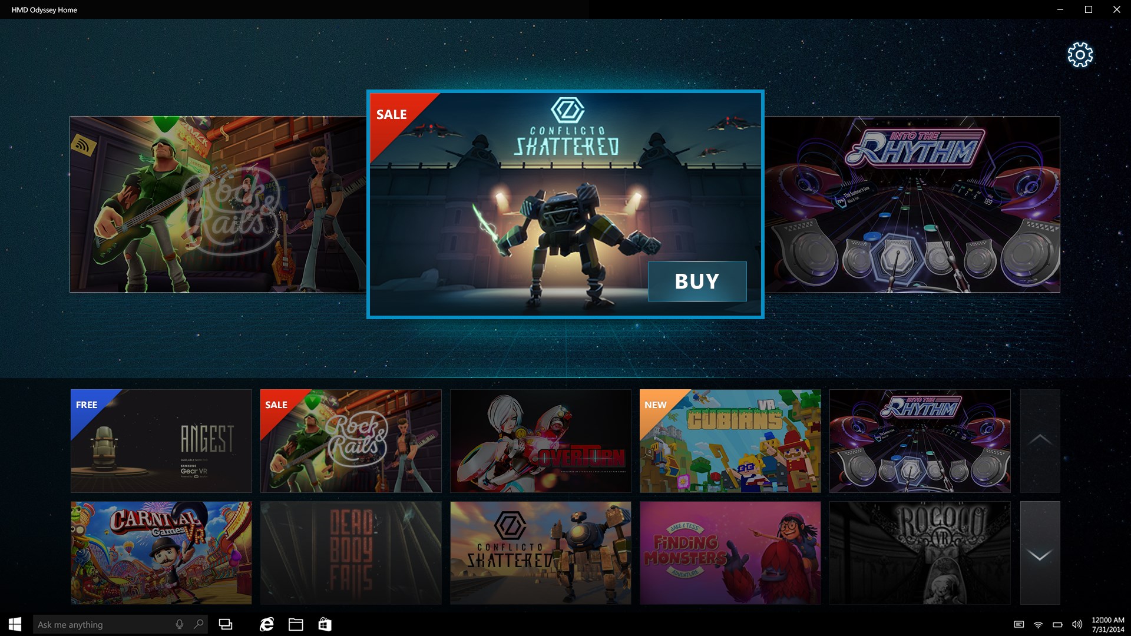
Task: Select the Into the Rhythm featured banner
Action: (912, 204)
